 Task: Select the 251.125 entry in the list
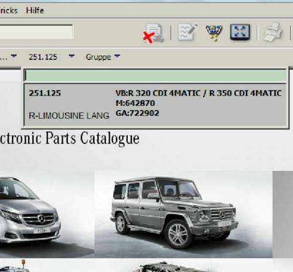pos(156,105)
